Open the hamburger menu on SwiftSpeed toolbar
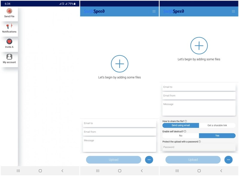Image resolution: width=239 pixels, height=176 pixels. 154,11
